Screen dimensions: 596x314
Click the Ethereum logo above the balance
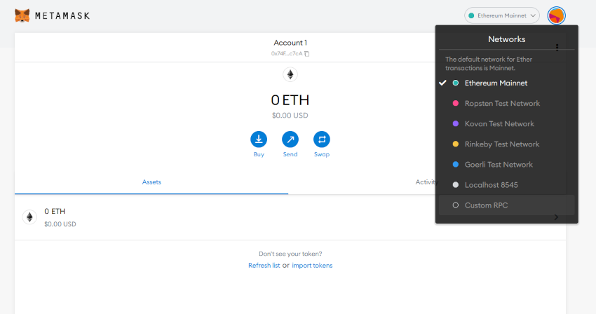point(290,74)
